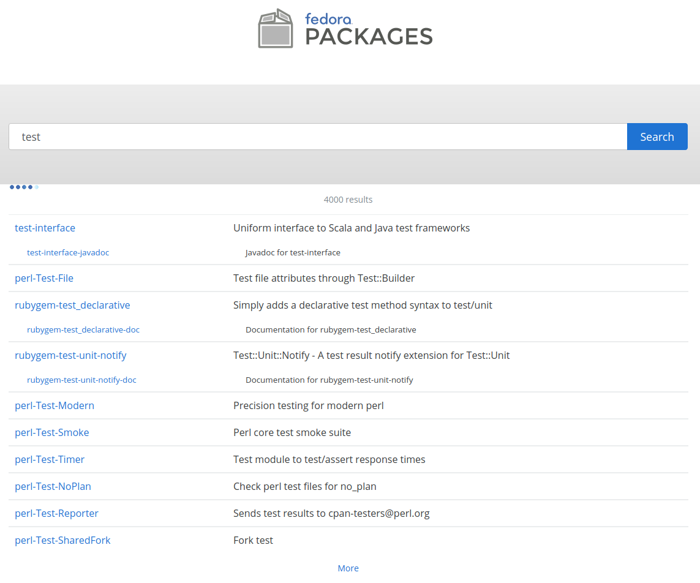The width and height of the screenshot is (700, 583).
Task: Click 'Perl core test smoke suite' text
Action: (x=292, y=432)
